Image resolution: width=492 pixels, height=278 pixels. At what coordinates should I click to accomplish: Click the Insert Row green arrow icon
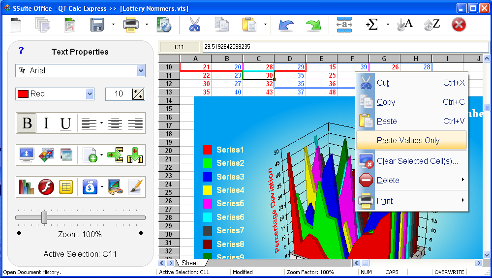(115, 154)
